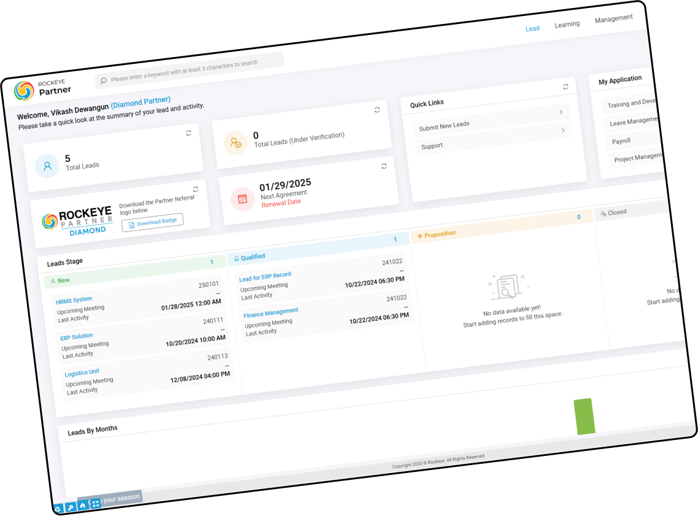698x516 pixels.
Task: Click the red calendar renewal icon
Action: pos(243,199)
